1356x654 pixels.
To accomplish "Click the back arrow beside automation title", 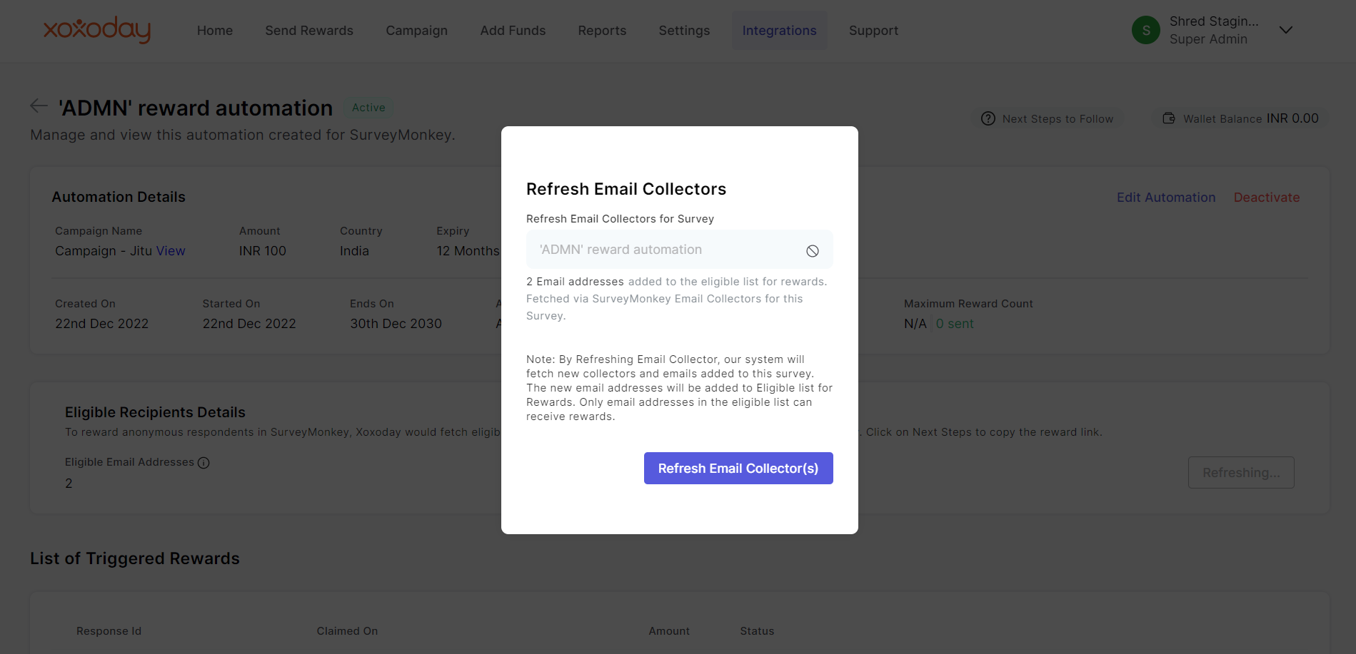I will click(x=39, y=106).
